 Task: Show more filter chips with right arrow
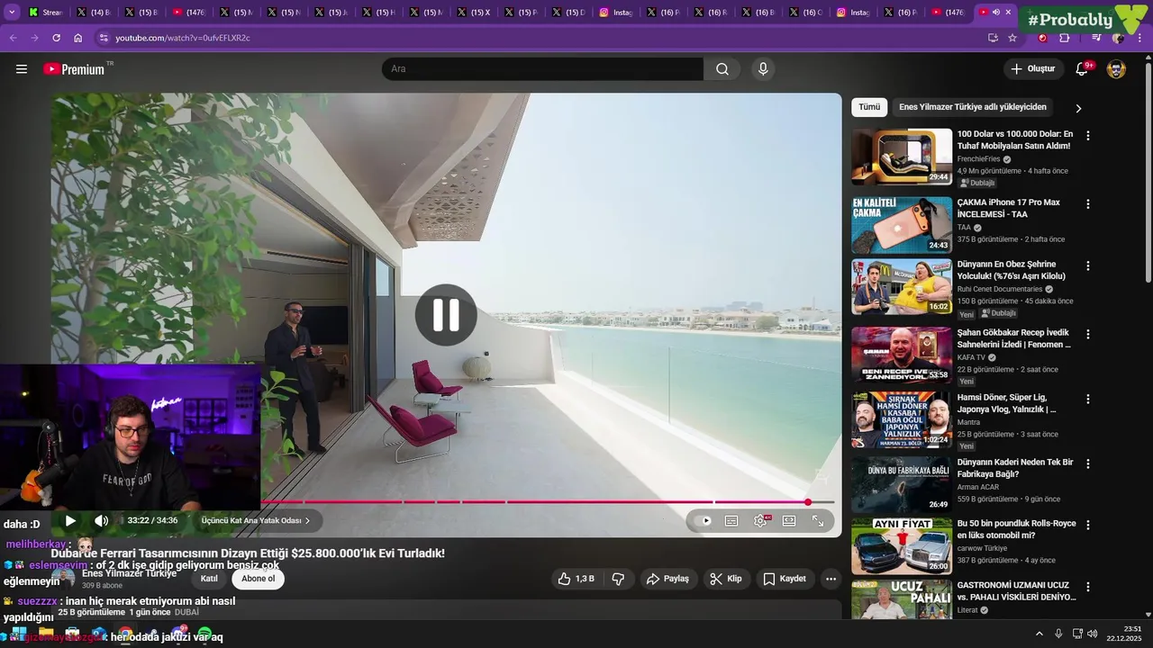(1078, 108)
